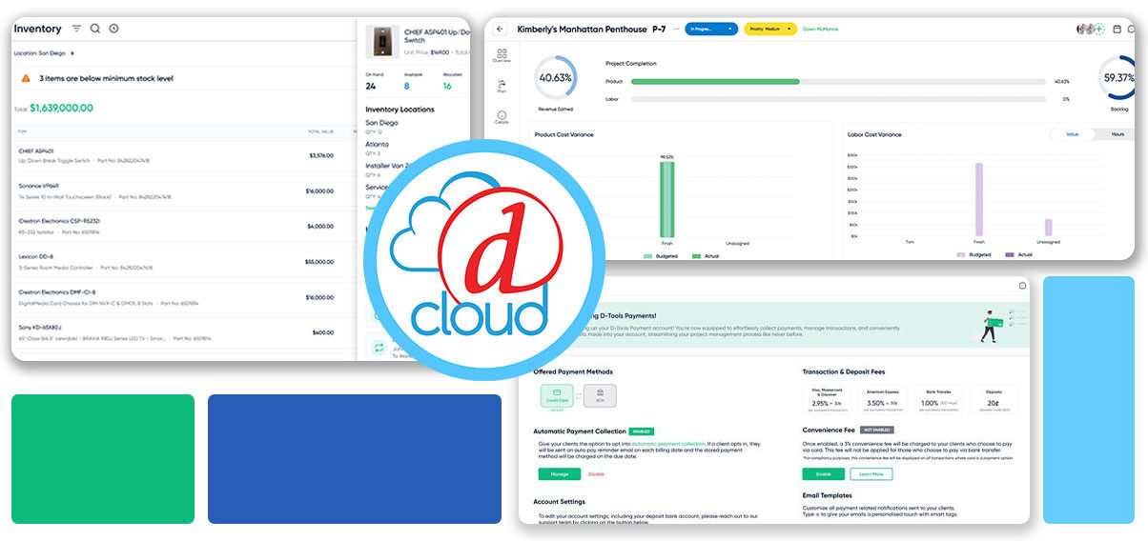
Task: Click the project team avatars
Action: pos(1085,29)
